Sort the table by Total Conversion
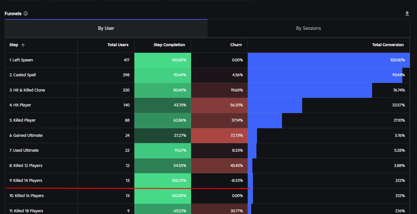417x214 pixels. tap(388, 45)
